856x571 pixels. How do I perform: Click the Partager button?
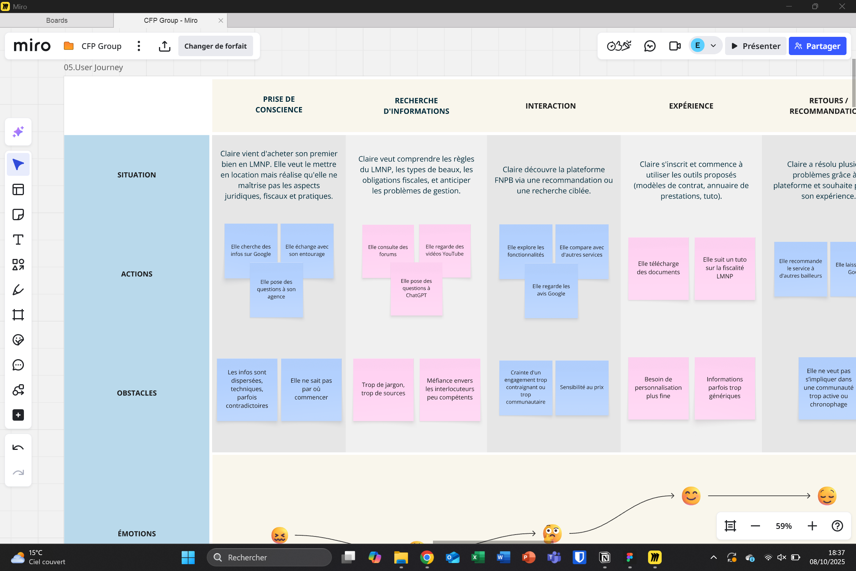point(817,46)
